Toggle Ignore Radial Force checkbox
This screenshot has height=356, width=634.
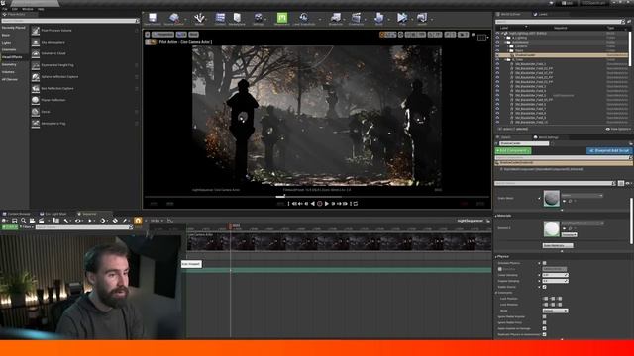click(x=544, y=323)
